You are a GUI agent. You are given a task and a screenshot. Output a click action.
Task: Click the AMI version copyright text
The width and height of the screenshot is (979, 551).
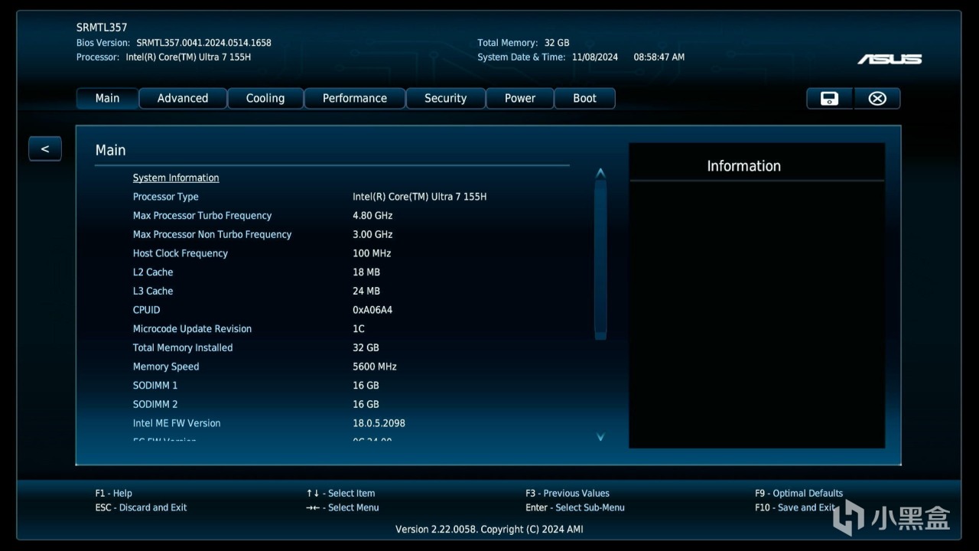click(489, 530)
